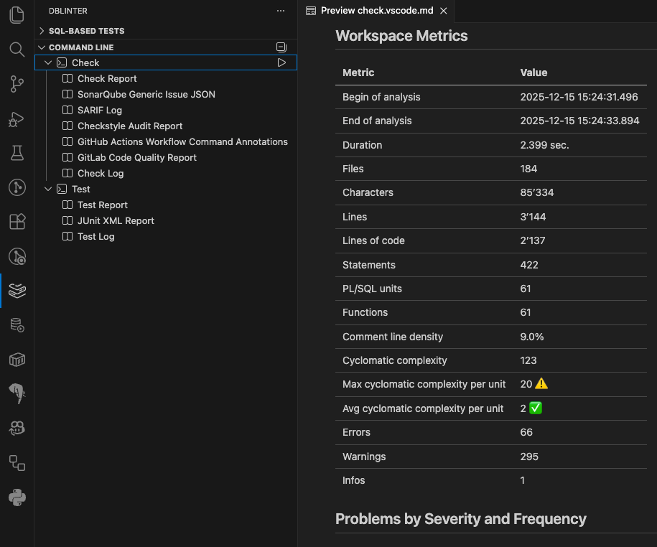Click the Collapse All icon in COMMAND LINE header
Screen dimensions: 657x547
[x=281, y=47]
